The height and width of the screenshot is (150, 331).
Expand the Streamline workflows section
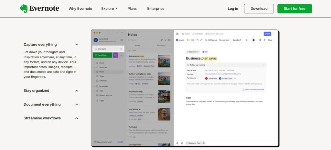(77, 118)
